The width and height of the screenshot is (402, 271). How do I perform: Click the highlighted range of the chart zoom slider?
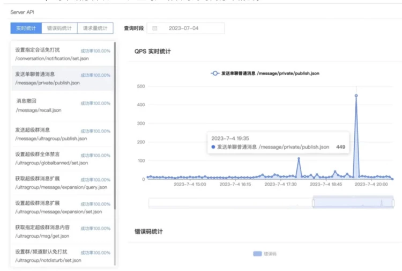353,202
